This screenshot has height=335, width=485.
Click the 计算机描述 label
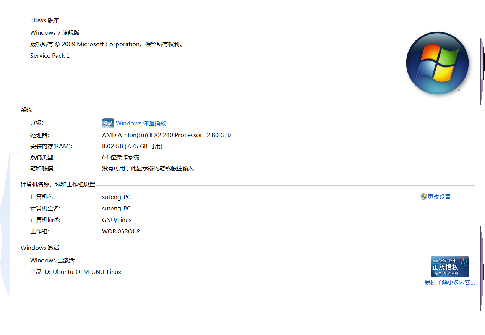pos(45,220)
